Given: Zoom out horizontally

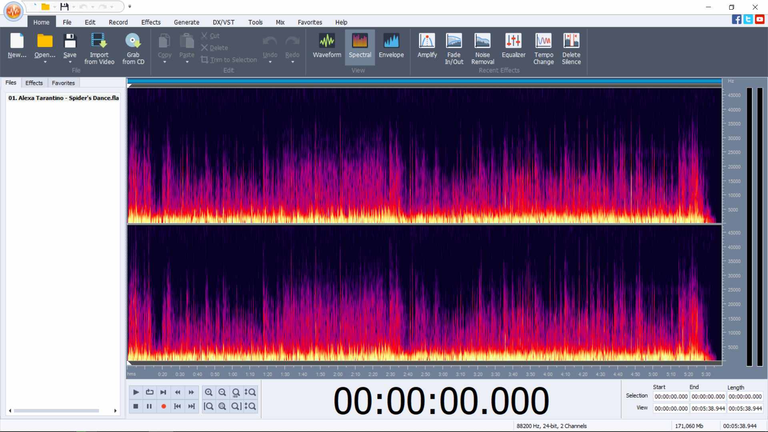Looking at the screenshot, I should click(222, 392).
